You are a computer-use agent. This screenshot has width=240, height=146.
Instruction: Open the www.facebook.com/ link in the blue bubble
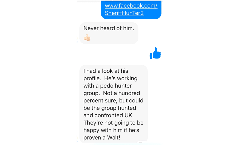(x=131, y=6)
